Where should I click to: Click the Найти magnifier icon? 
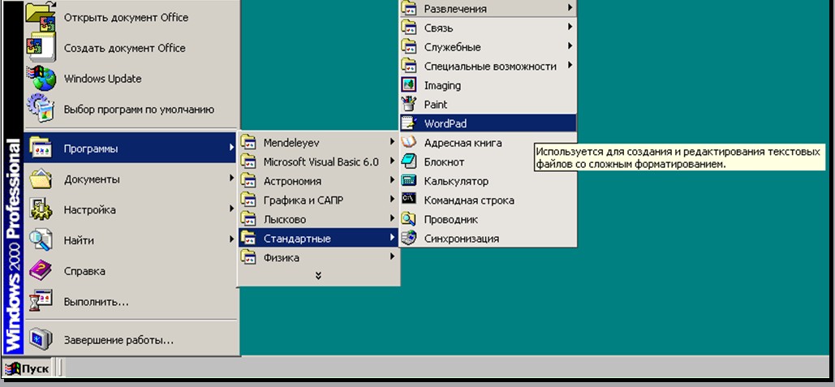coord(41,240)
